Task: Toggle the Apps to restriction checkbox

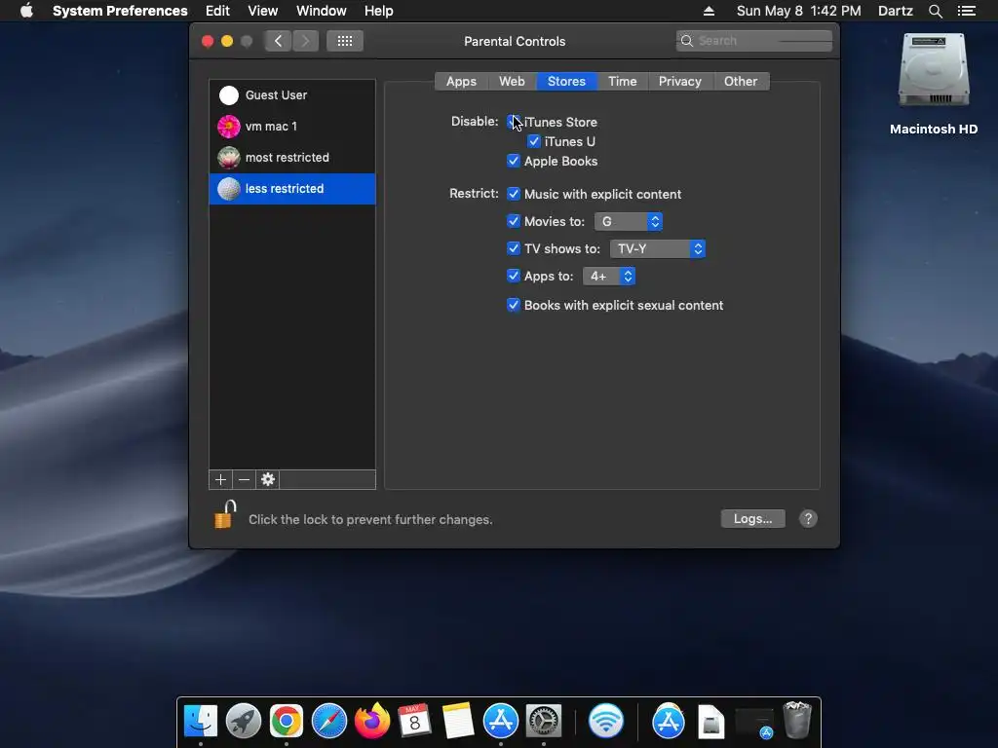Action: coord(513,276)
